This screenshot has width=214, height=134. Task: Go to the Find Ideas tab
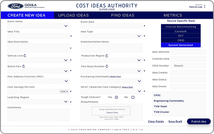pyautogui.click(x=123, y=15)
